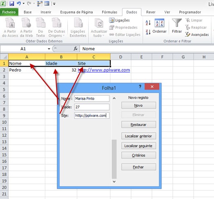Image resolution: width=214 pixels, height=199 pixels.
Task: Open the Ficheiro tab
Action: [x=9, y=12]
